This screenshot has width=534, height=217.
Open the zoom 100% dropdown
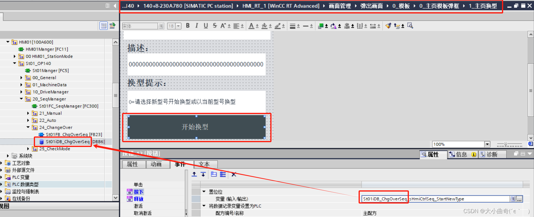click(x=487, y=144)
